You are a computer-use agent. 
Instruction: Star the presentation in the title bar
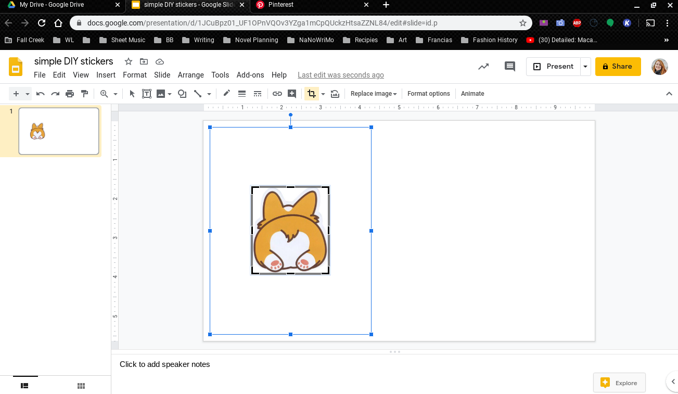[128, 61]
